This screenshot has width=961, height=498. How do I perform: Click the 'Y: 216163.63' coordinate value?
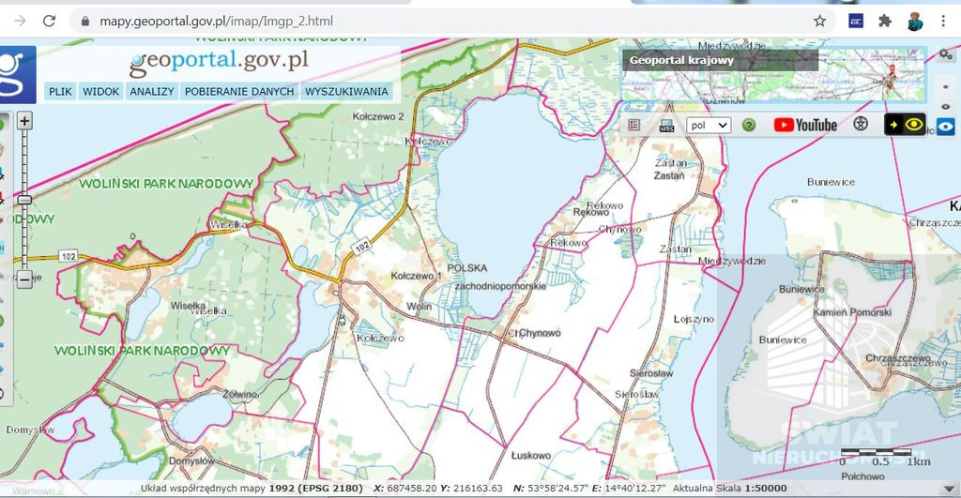(x=471, y=489)
